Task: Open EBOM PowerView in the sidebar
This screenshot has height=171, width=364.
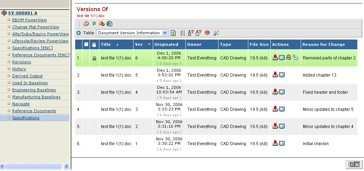Action: coord(29,20)
